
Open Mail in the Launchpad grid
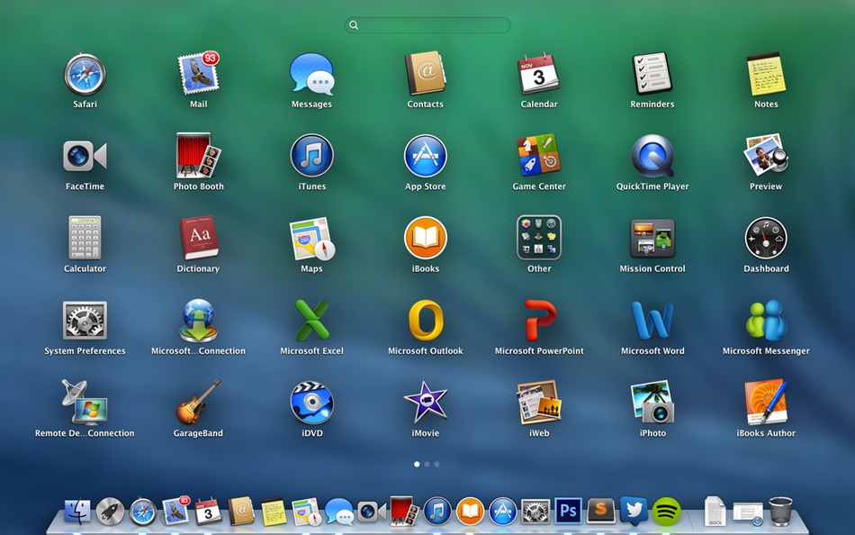tap(199, 74)
